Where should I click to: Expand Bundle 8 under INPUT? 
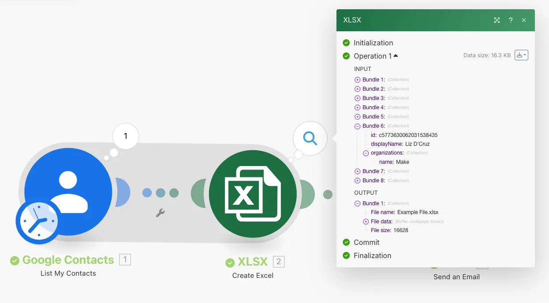358,181
